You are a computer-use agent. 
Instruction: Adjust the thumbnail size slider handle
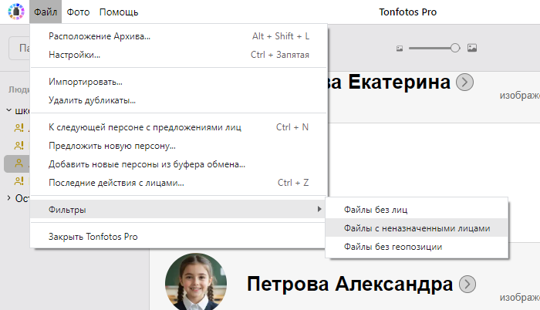tap(455, 48)
